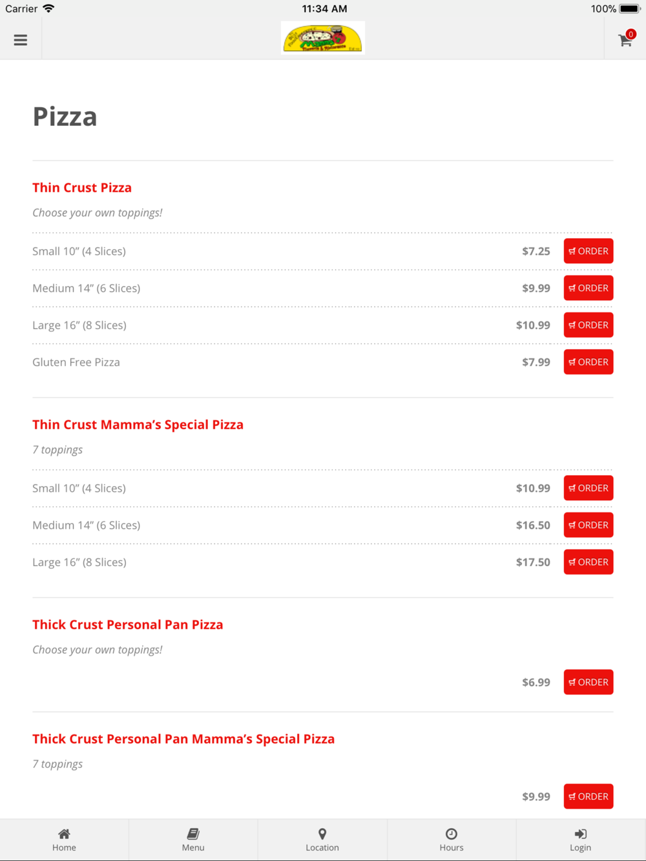This screenshot has height=861, width=646.
Task: Go to the Home tab
Action: [64, 840]
